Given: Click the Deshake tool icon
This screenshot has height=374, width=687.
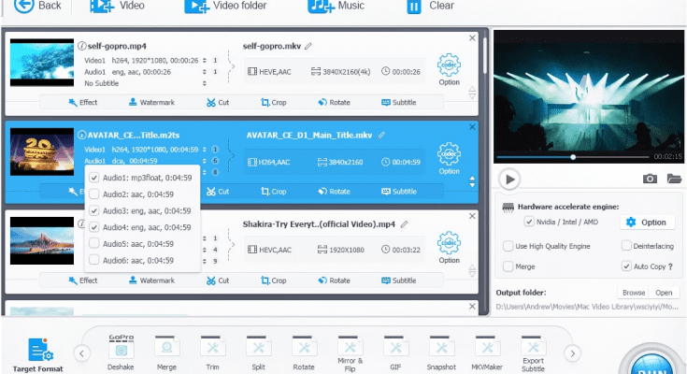Looking at the screenshot, I should pos(122,352).
